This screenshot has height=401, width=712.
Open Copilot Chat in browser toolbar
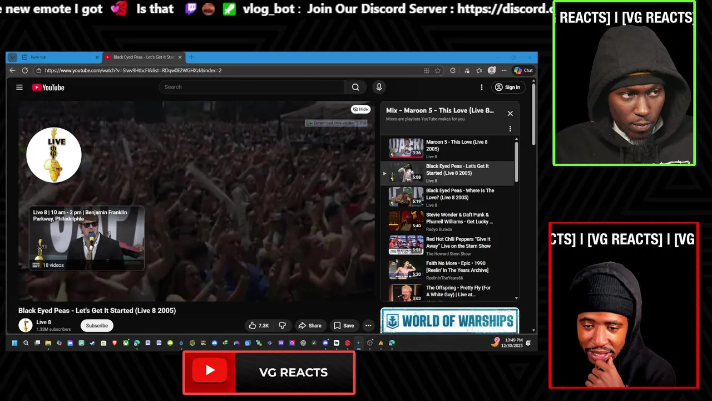pos(523,70)
